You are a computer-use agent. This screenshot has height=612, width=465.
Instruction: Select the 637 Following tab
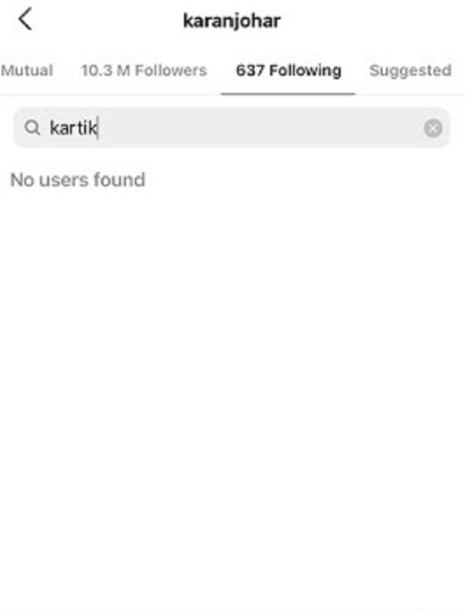click(x=289, y=71)
